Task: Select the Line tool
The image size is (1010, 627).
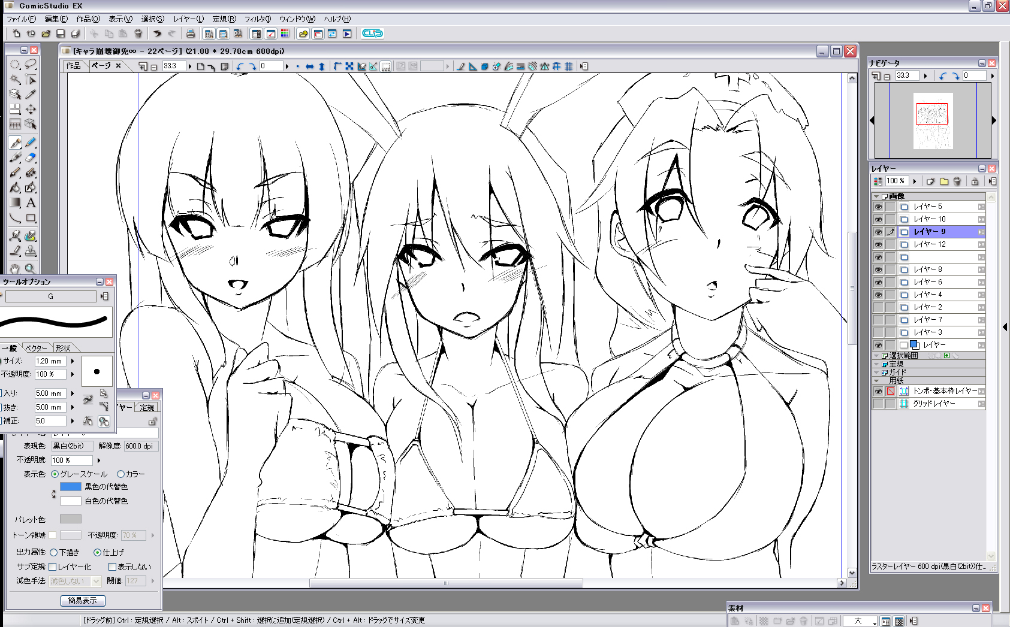Action: (x=15, y=219)
